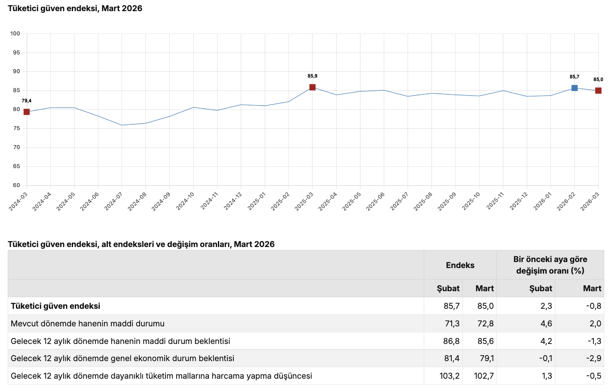Select the 'Endeks' column group header
The image size is (612, 392).
pos(460,265)
